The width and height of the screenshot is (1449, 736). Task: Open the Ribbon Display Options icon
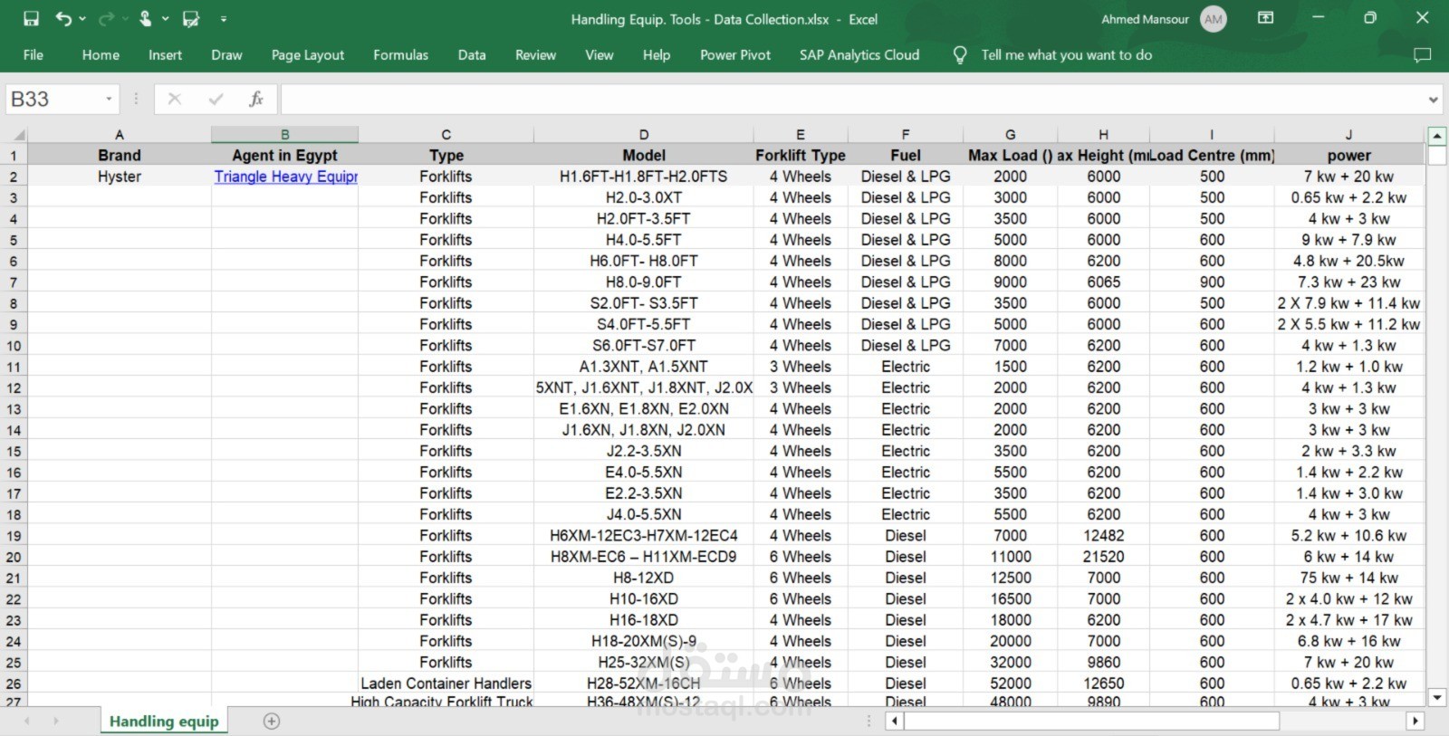click(1266, 18)
